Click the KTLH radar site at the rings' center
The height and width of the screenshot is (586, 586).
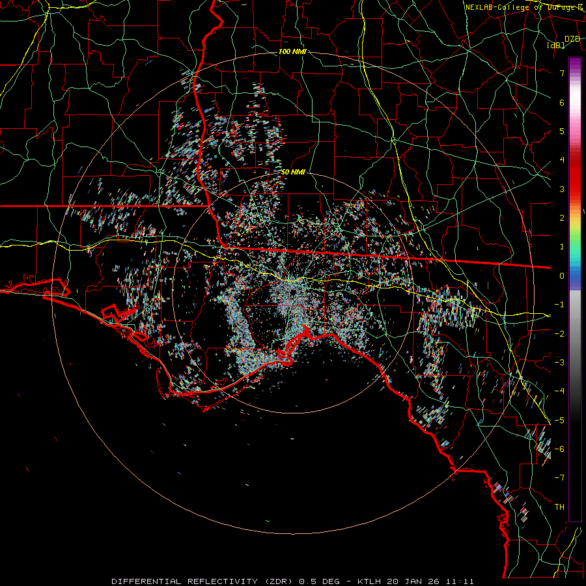tap(293, 292)
